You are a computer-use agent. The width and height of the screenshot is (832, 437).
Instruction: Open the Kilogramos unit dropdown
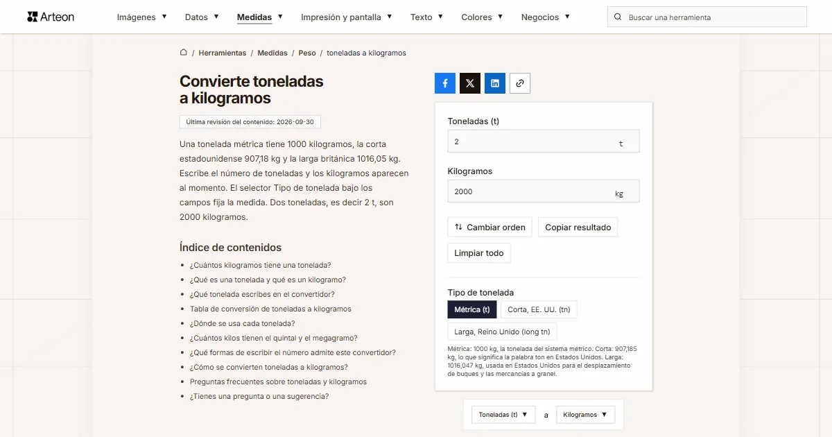(x=585, y=415)
